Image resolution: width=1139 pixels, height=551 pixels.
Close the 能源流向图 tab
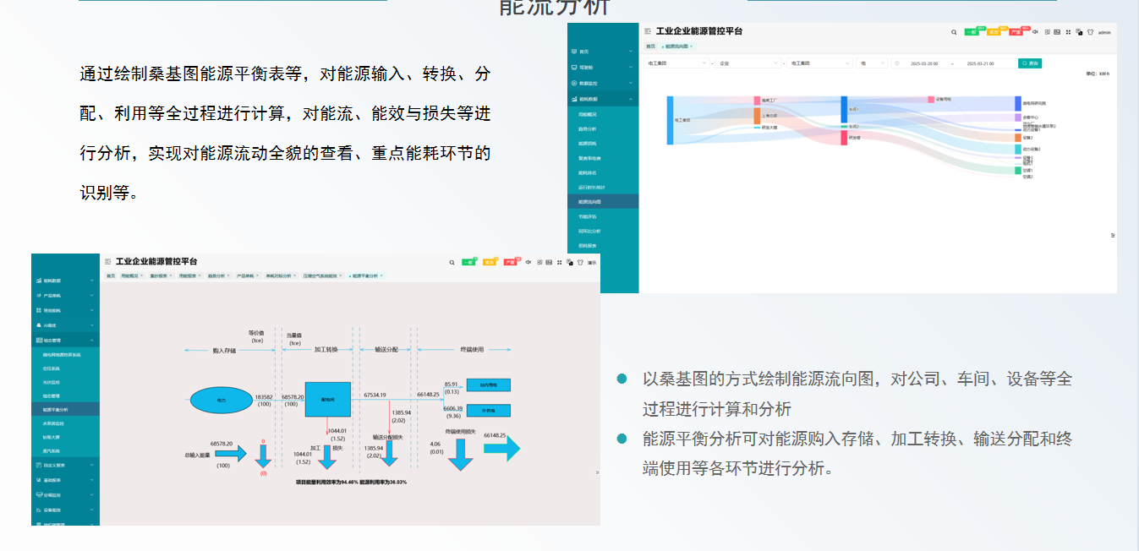click(x=691, y=46)
